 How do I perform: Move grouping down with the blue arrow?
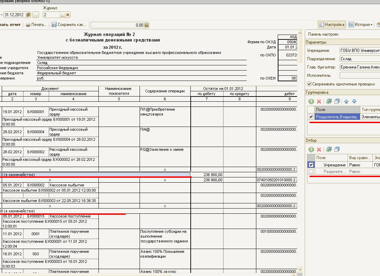(x=354, y=101)
